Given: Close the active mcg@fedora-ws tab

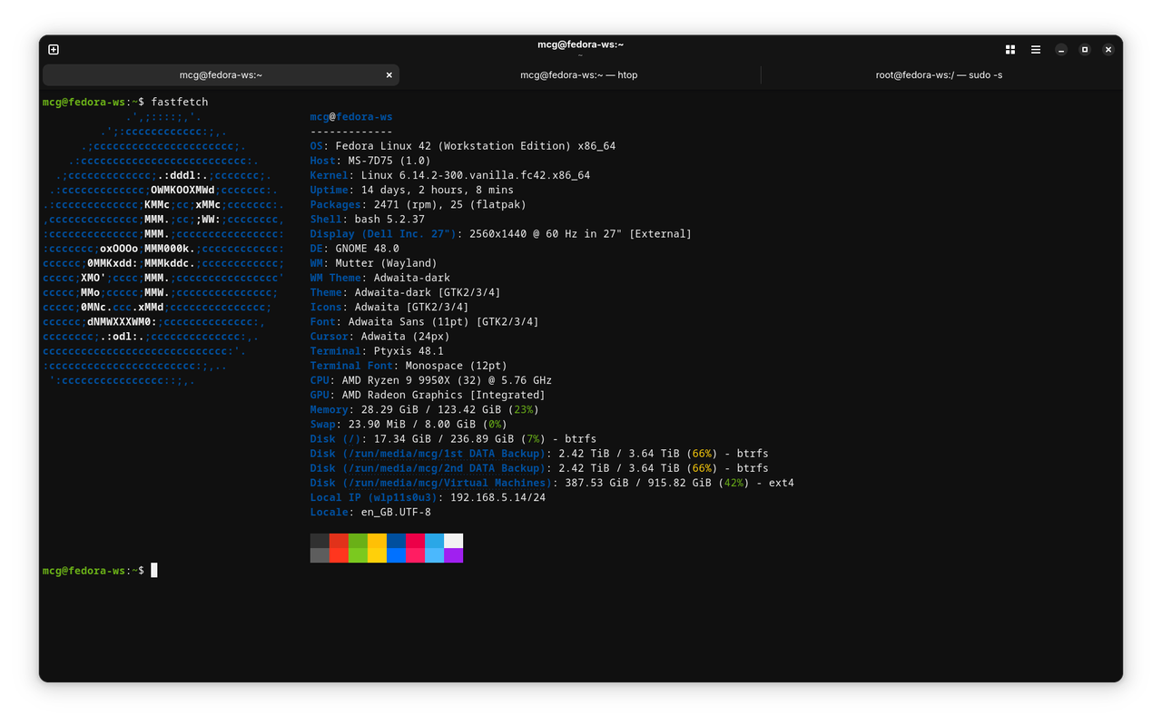Looking at the screenshot, I should point(389,74).
